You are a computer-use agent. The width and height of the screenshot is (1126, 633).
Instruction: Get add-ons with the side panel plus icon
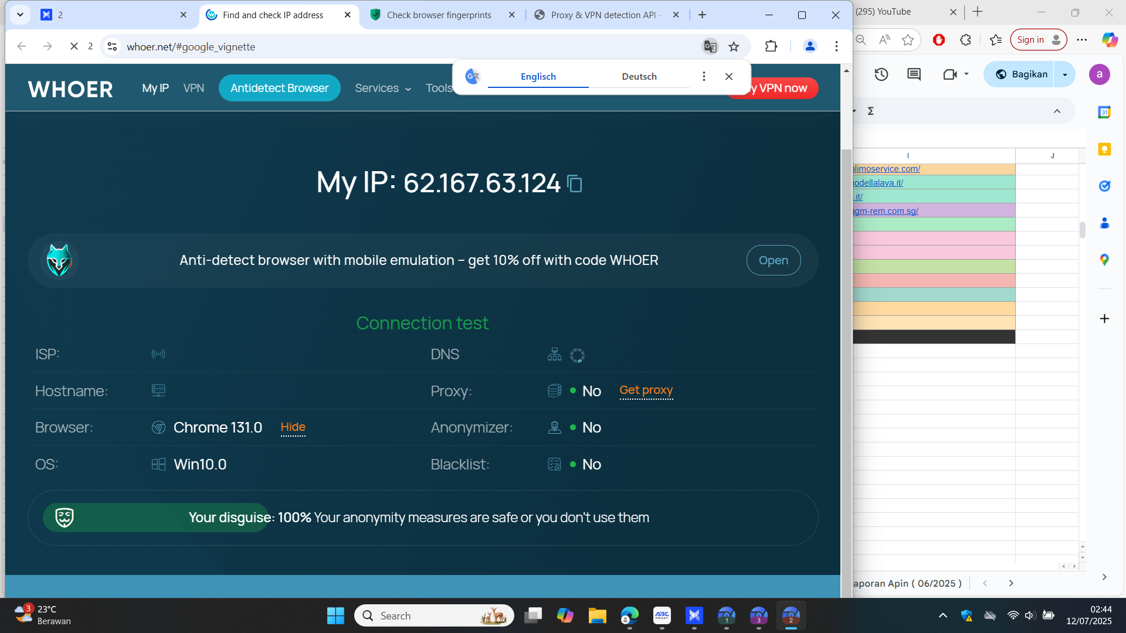1104,318
